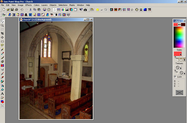
Task: Paste from clipboard icon
Action: point(39,10)
